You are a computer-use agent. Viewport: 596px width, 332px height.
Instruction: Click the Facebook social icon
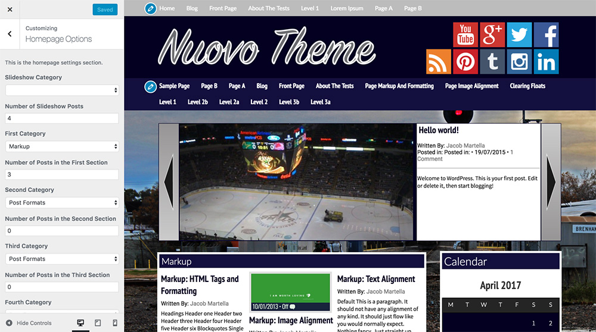click(546, 35)
